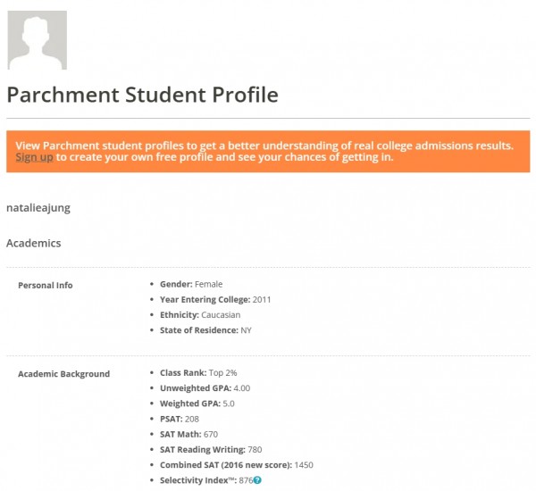Click the SAT Reading Writing 780 entry
This screenshot has height=491, width=536.
pos(211,450)
